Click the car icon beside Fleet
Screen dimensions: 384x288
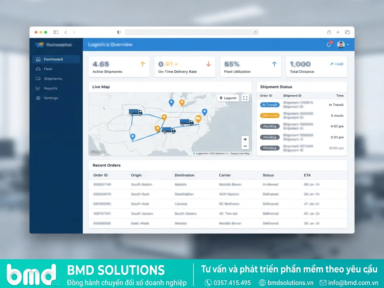tap(38, 69)
